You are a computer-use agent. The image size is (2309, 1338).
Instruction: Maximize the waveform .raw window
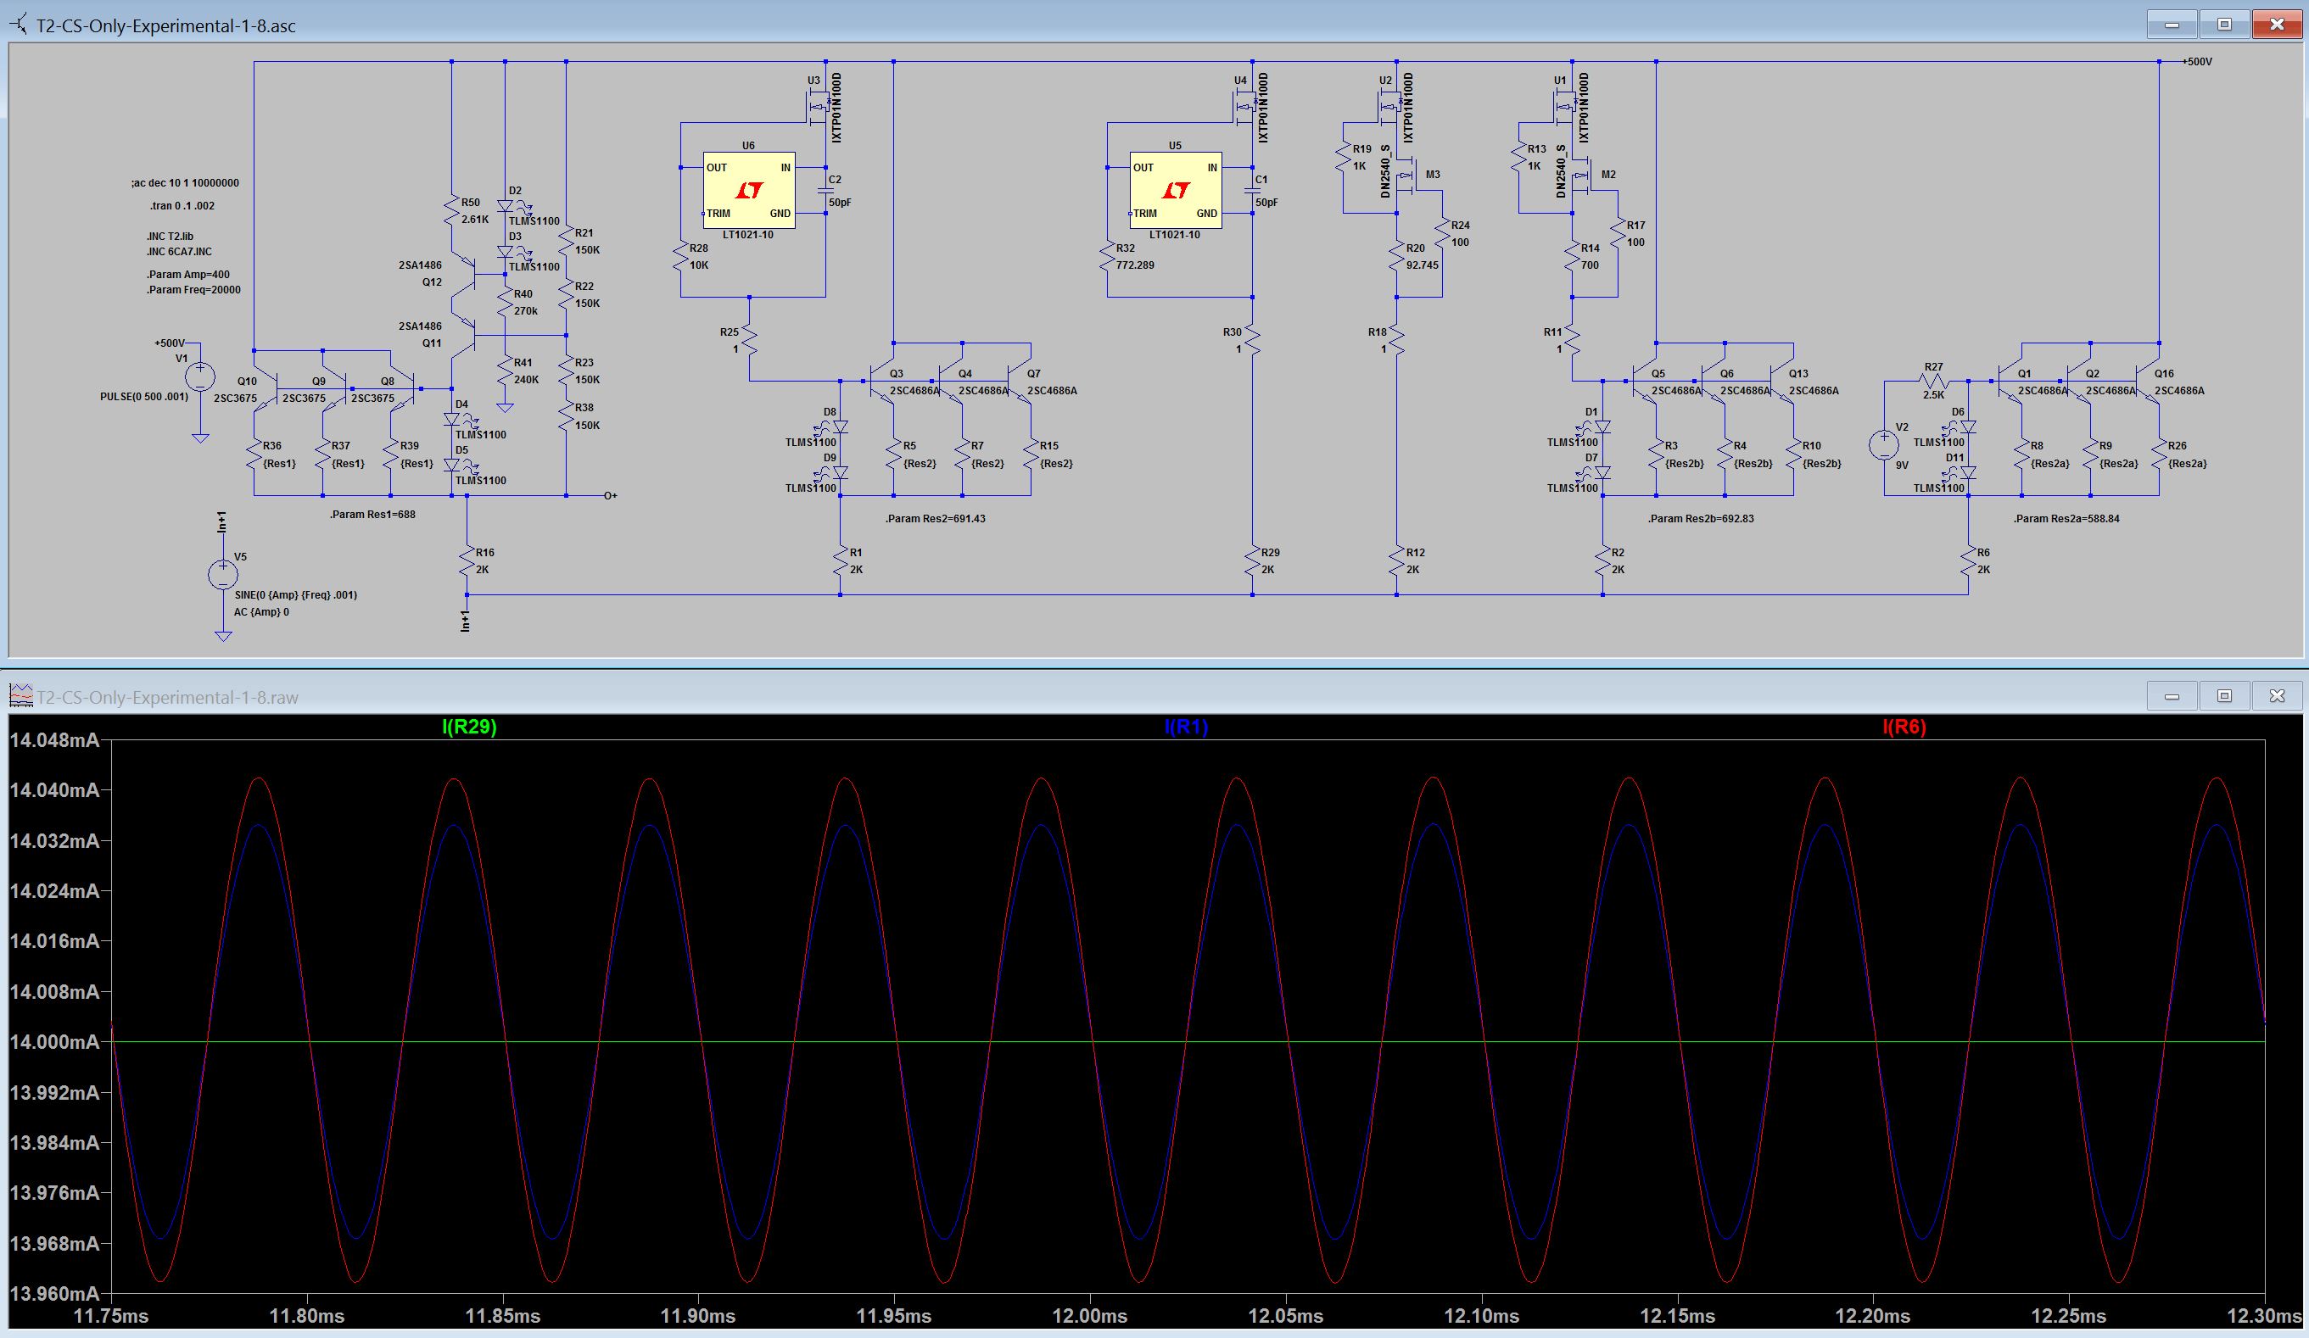coord(2224,696)
